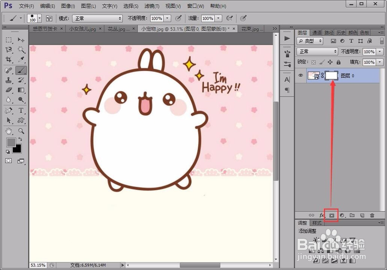Select the Dodge tool
Image resolution: width=387 pixels, height=270 pixels.
point(21,100)
